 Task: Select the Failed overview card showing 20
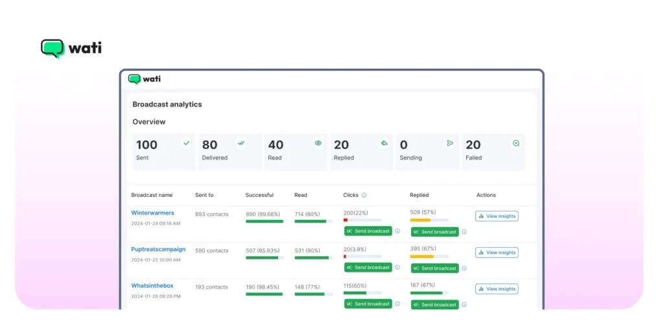[x=493, y=152]
